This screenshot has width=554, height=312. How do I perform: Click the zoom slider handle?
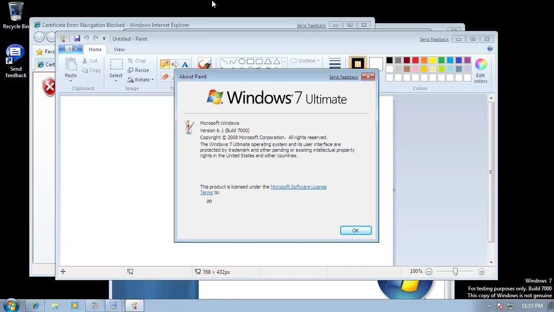coord(455,272)
